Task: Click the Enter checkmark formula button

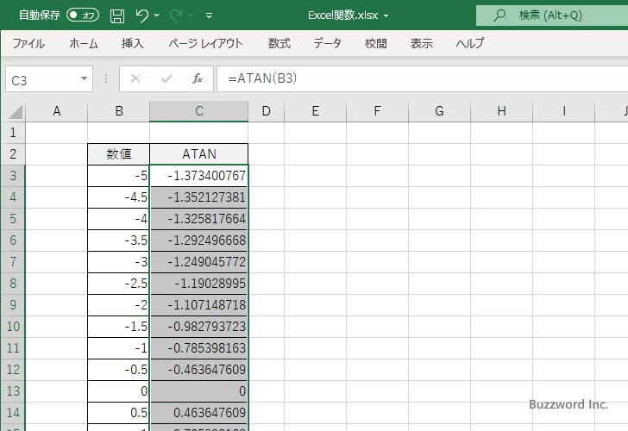Action: 166,78
